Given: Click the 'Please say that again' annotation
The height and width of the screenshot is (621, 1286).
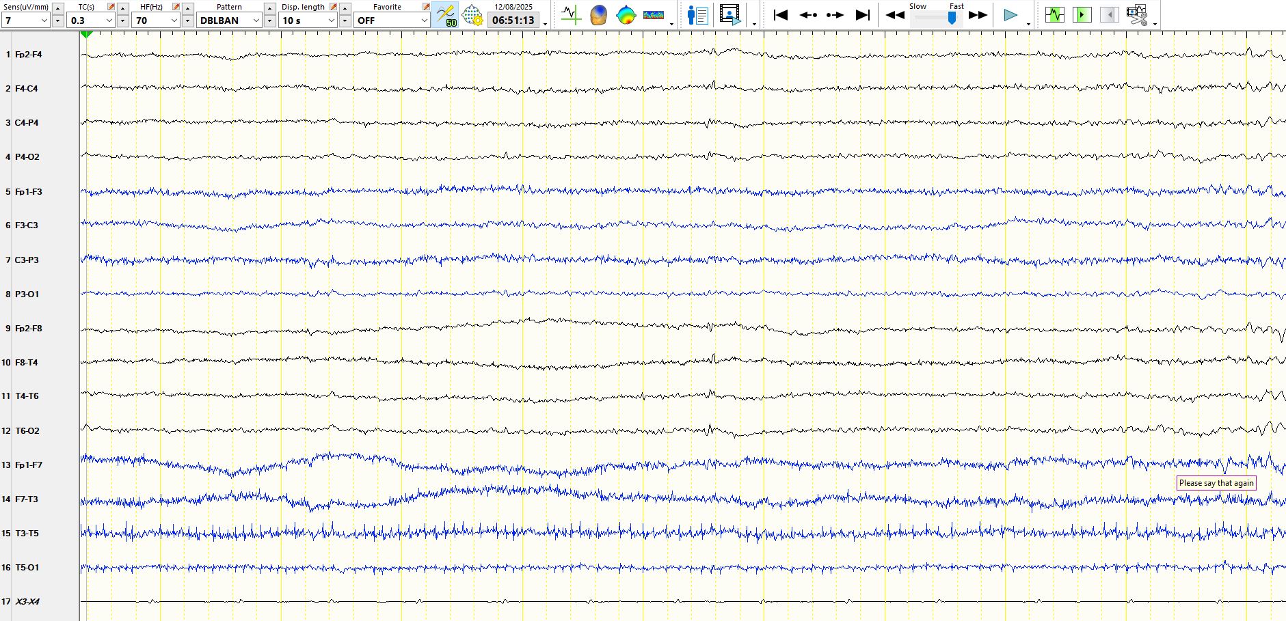Looking at the screenshot, I should [1216, 483].
